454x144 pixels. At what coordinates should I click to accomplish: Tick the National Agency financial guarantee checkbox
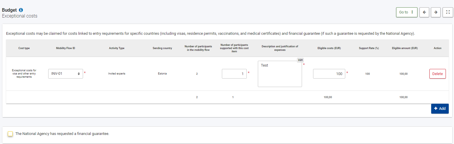pos(11,134)
